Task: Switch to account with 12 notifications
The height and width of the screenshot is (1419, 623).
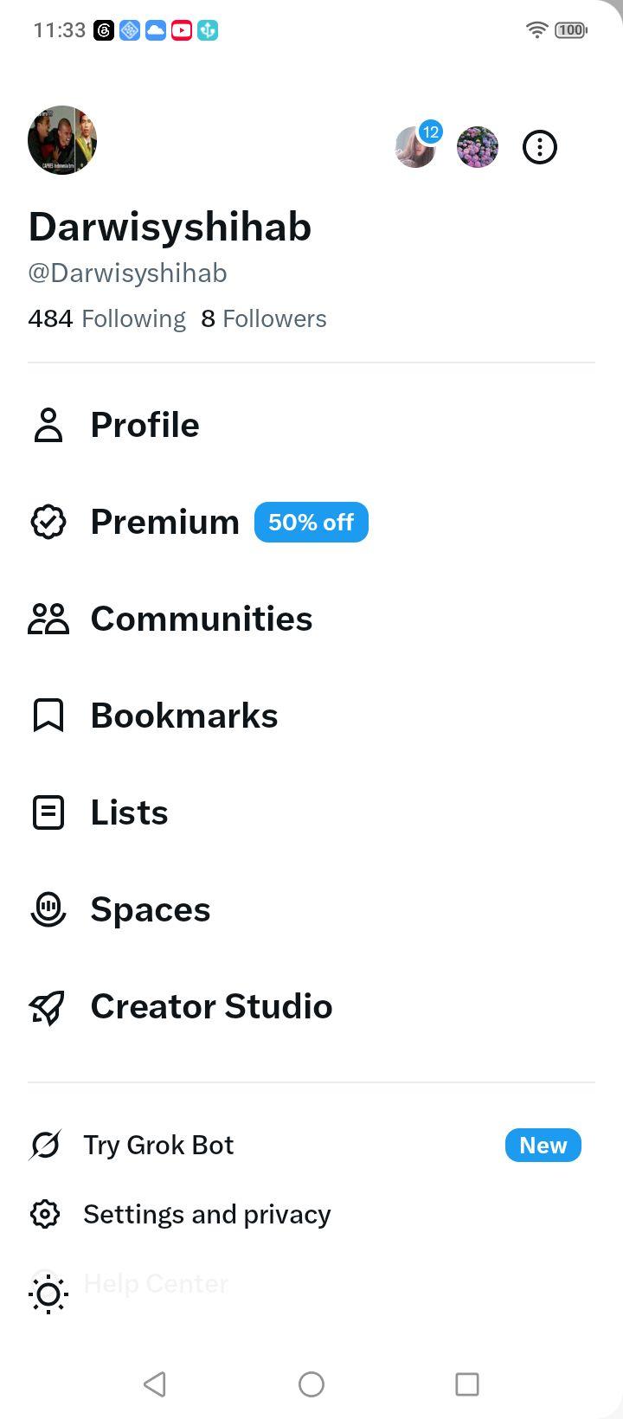Action: [416, 147]
